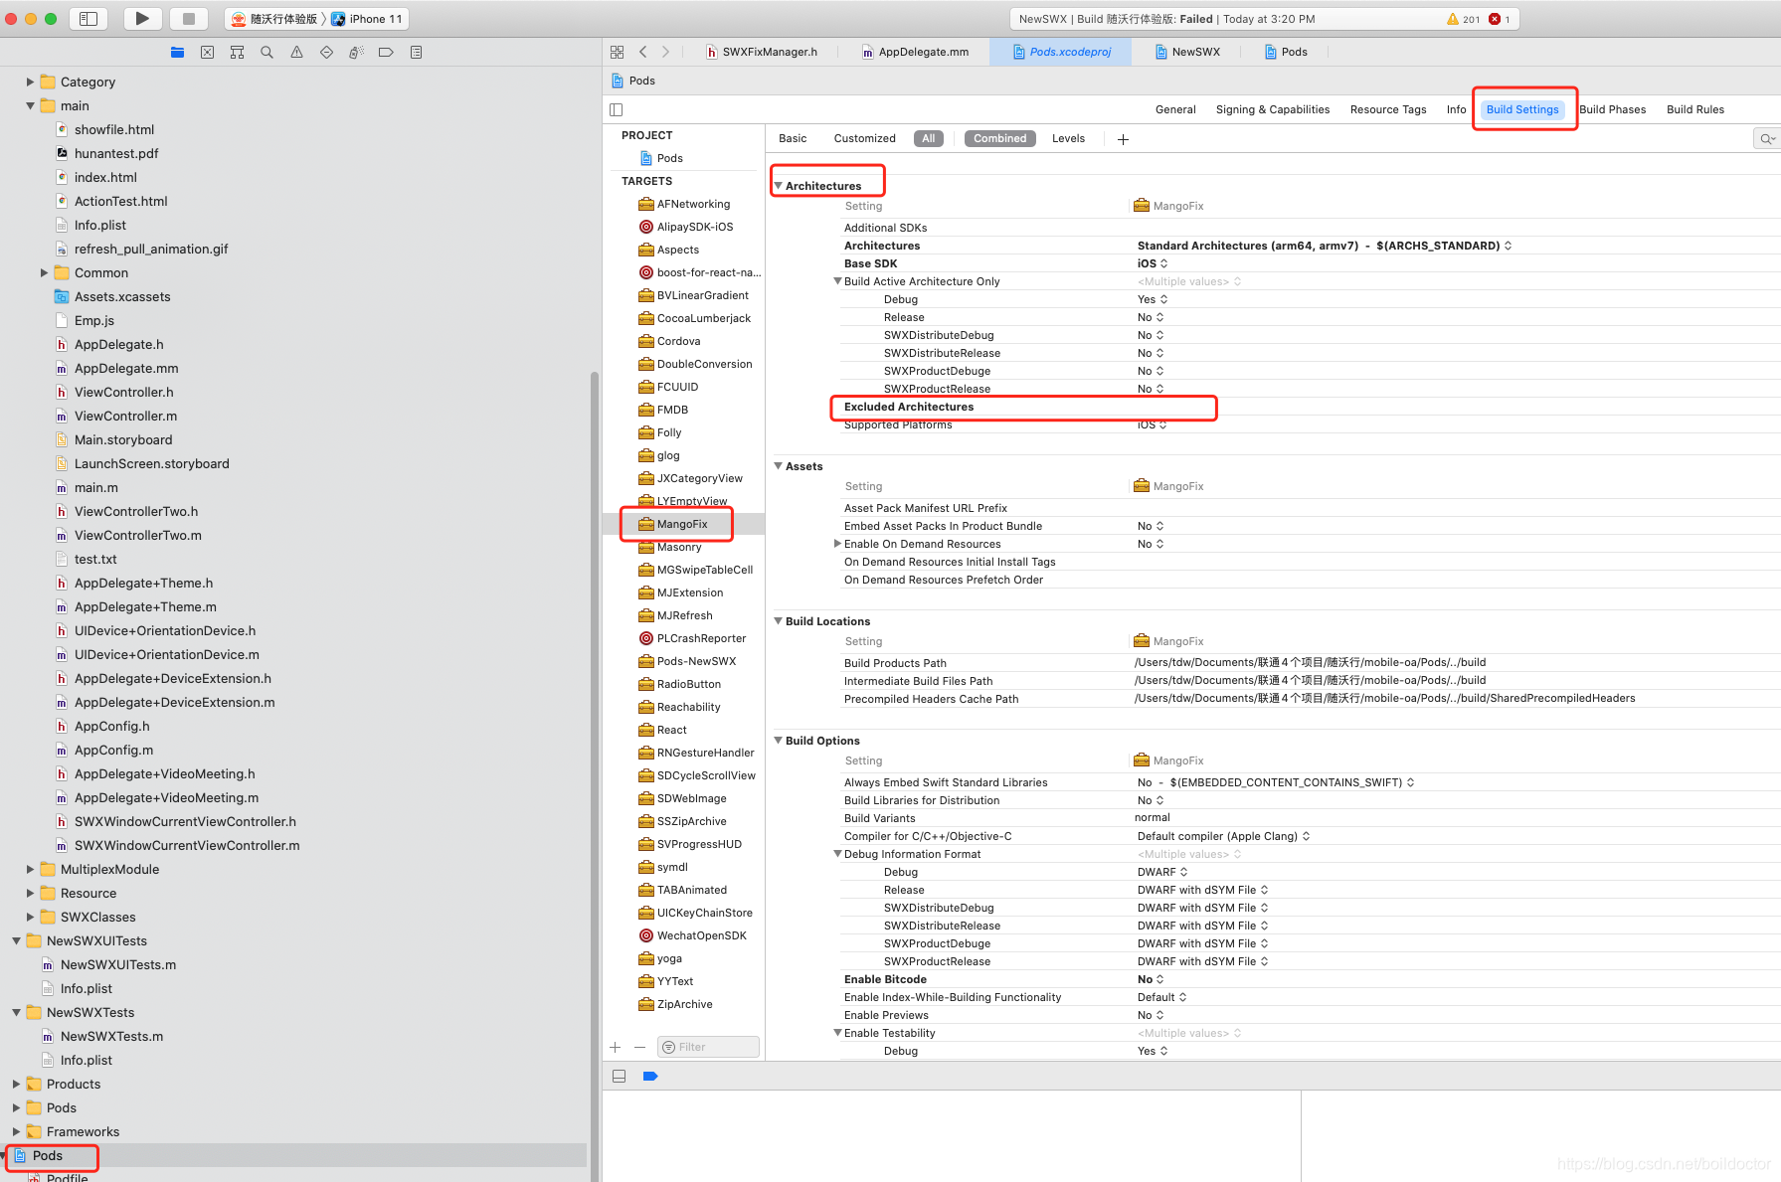Stop the running build
Image resolution: width=1781 pixels, height=1182 pixels.
tap(188, 19)
